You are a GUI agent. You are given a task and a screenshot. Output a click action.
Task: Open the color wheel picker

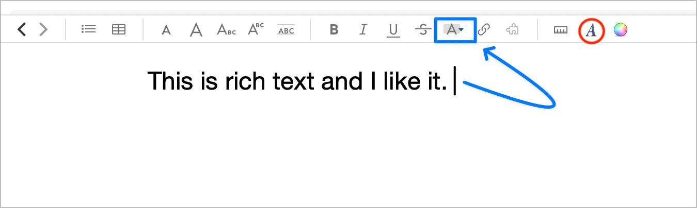coord(620,30)
